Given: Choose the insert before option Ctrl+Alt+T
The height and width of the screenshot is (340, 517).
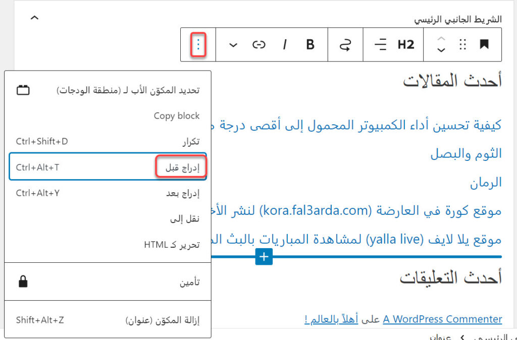Looking at the screenshot, I should (x=108, y=166).
